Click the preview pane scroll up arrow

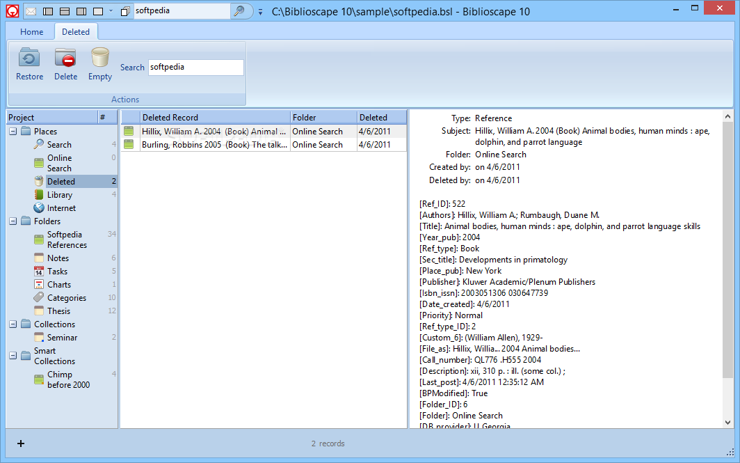tap(727, 116)
